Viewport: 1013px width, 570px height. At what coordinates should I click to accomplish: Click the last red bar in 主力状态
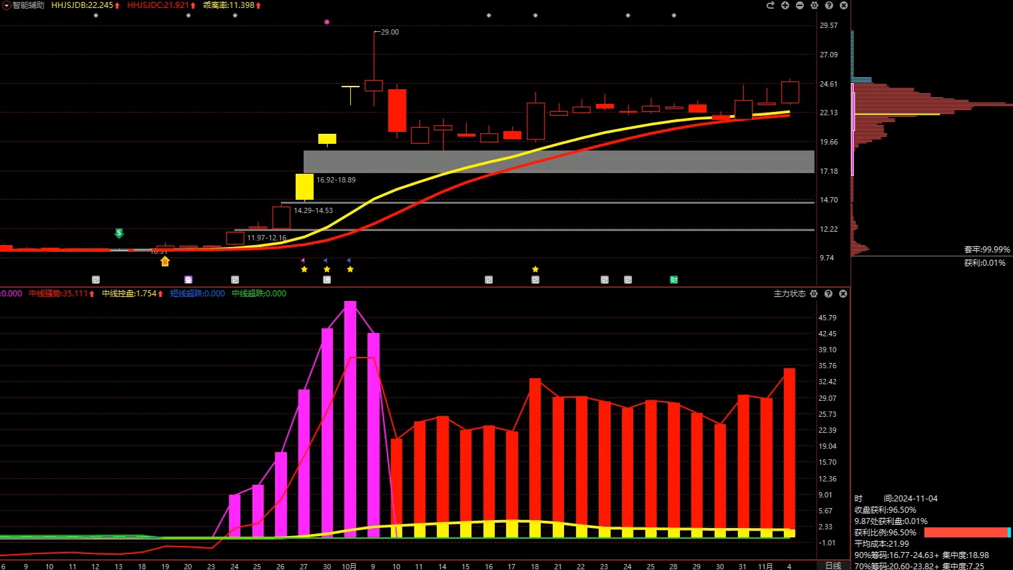[x=789, y=453]
